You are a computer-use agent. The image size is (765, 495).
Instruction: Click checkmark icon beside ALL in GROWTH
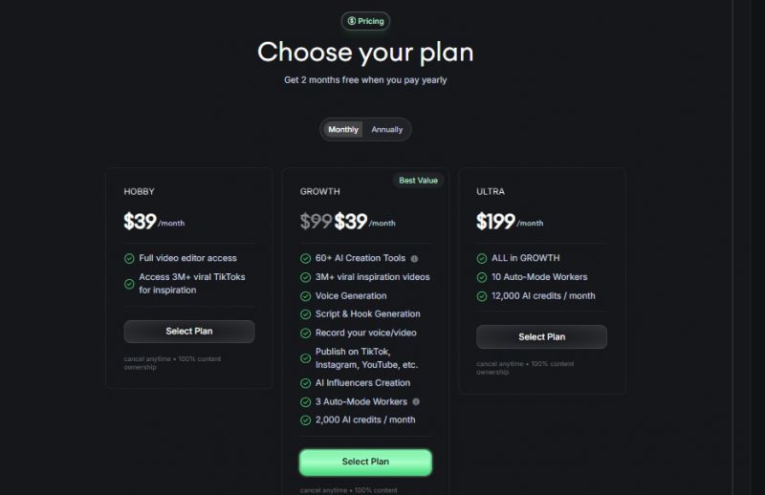pos(482,258)
